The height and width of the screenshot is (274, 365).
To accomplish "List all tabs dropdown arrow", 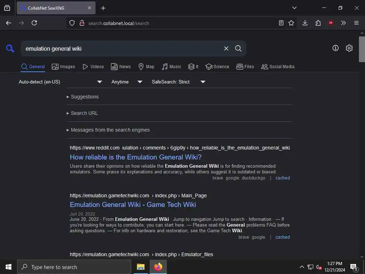I will [x=294, y=8].
